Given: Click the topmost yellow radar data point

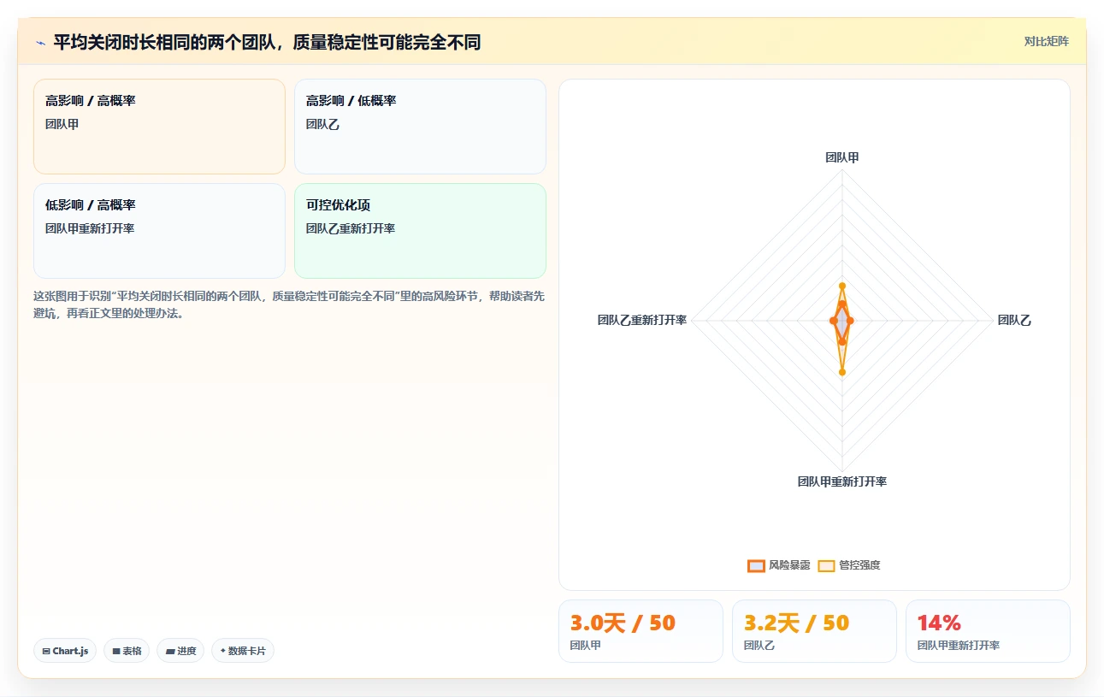Looking at the screenshot, I should tap(842, 286).
